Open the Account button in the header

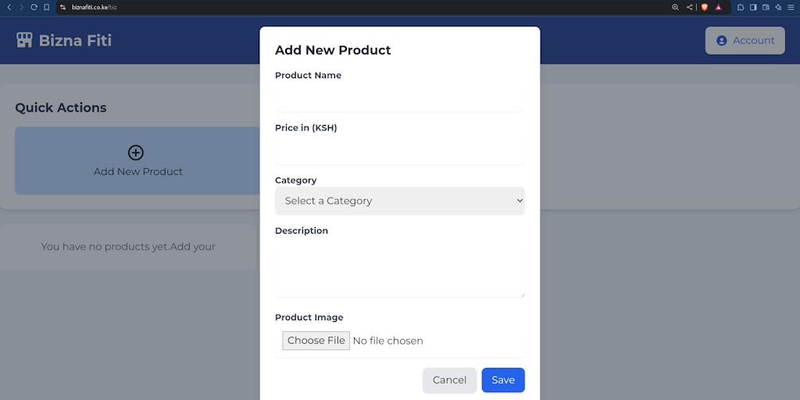point(745,41)
